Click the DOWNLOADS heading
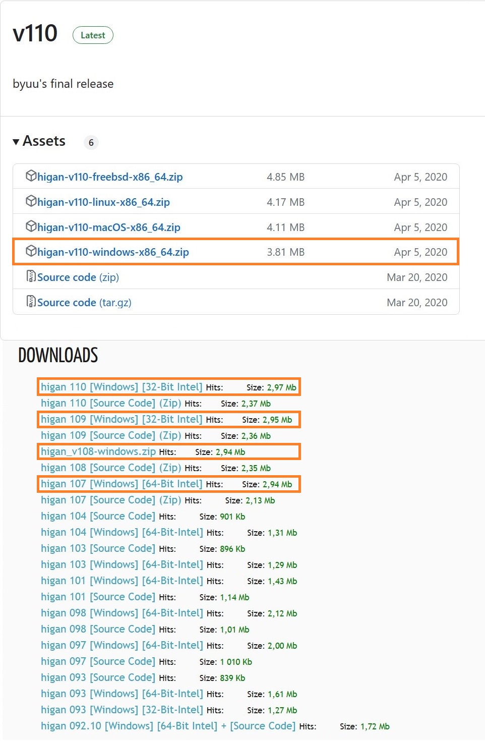 tap(58, 355)
